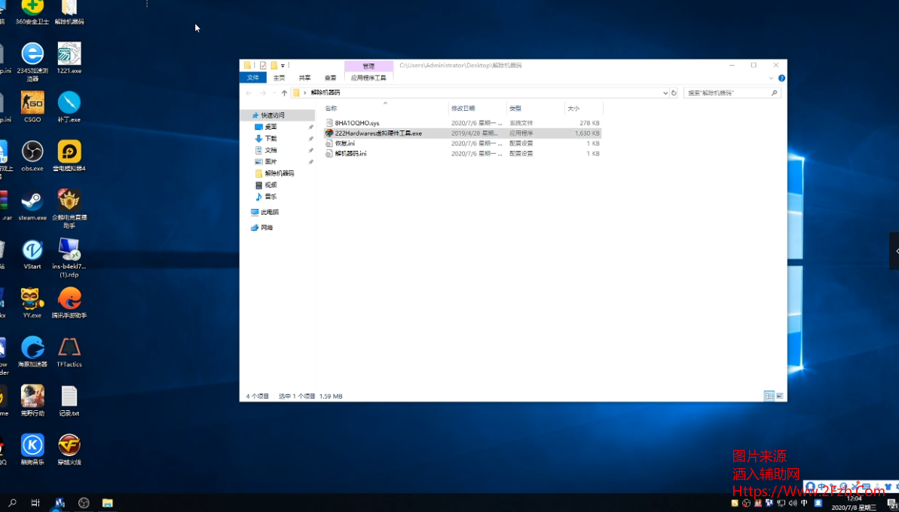Open the 应用程序工具 ribbon tab

pyautogui.click(x=368, y=78)
